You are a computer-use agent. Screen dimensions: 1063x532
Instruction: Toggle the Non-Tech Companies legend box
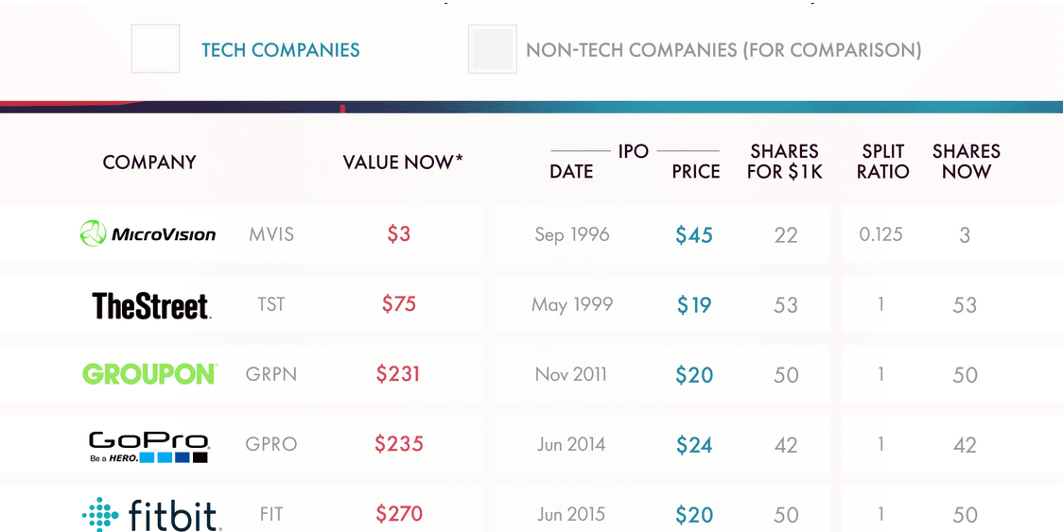point(493,49)
